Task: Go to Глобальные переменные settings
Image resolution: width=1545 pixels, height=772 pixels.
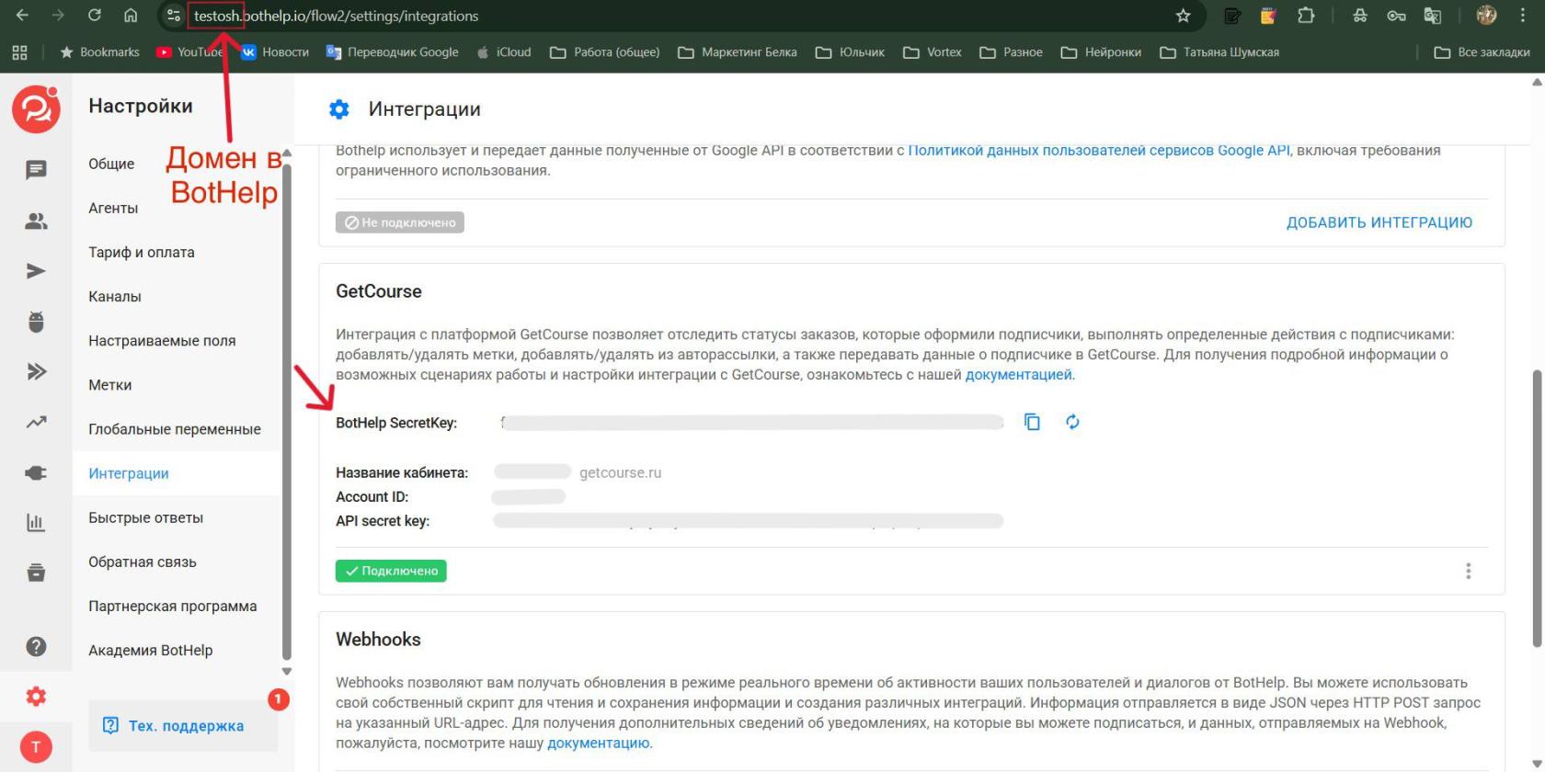Action: (x=175, y=429)
